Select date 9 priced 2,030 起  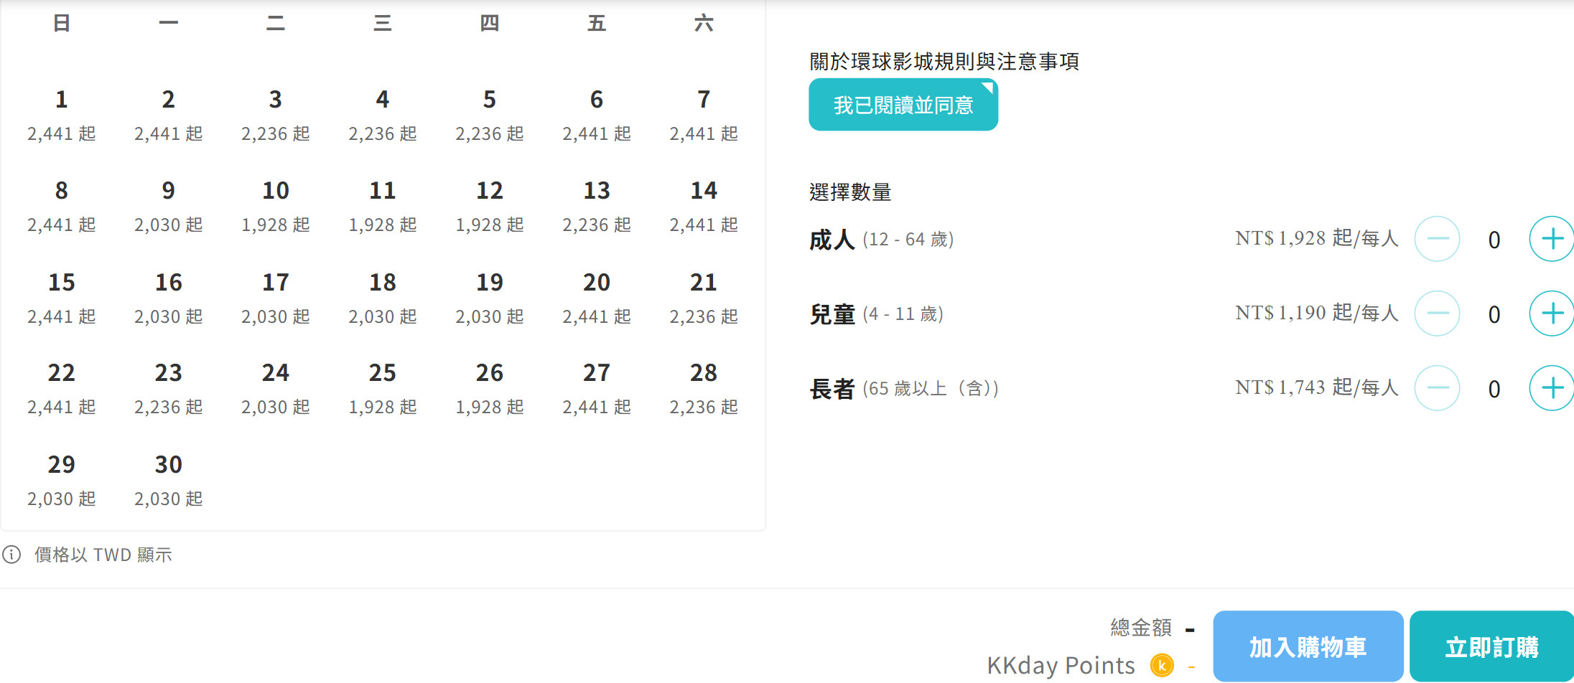[x=169, y=206]
